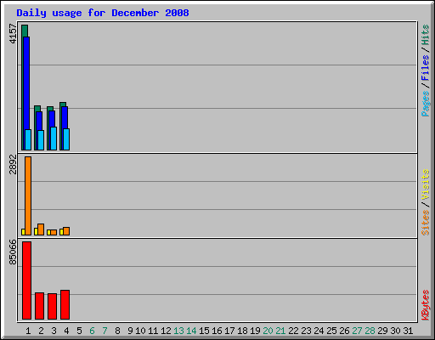Click day 8 on the x-axis
Screen dimensions: 435x340
click(x=117, y=331)
